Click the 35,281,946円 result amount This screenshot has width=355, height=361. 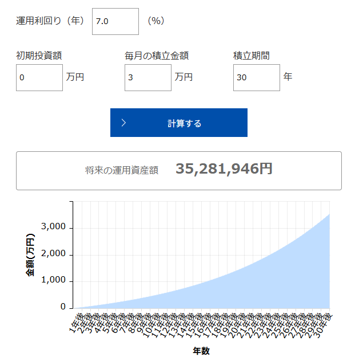pos(224,169)
